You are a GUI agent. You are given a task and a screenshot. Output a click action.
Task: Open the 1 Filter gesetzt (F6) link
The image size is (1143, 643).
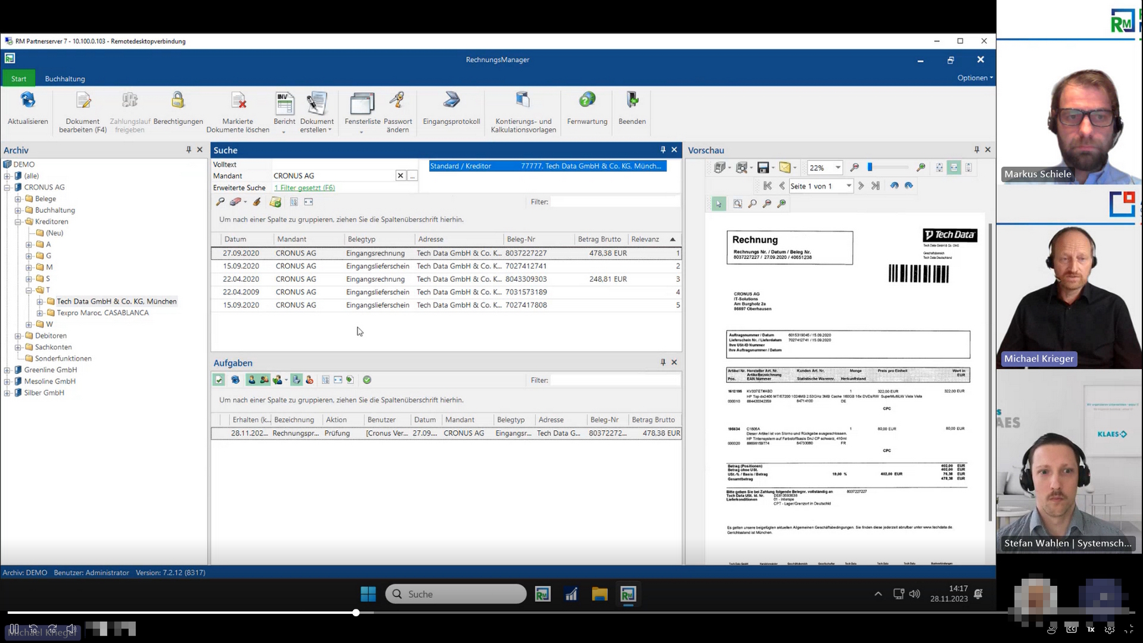pos(304,188)
